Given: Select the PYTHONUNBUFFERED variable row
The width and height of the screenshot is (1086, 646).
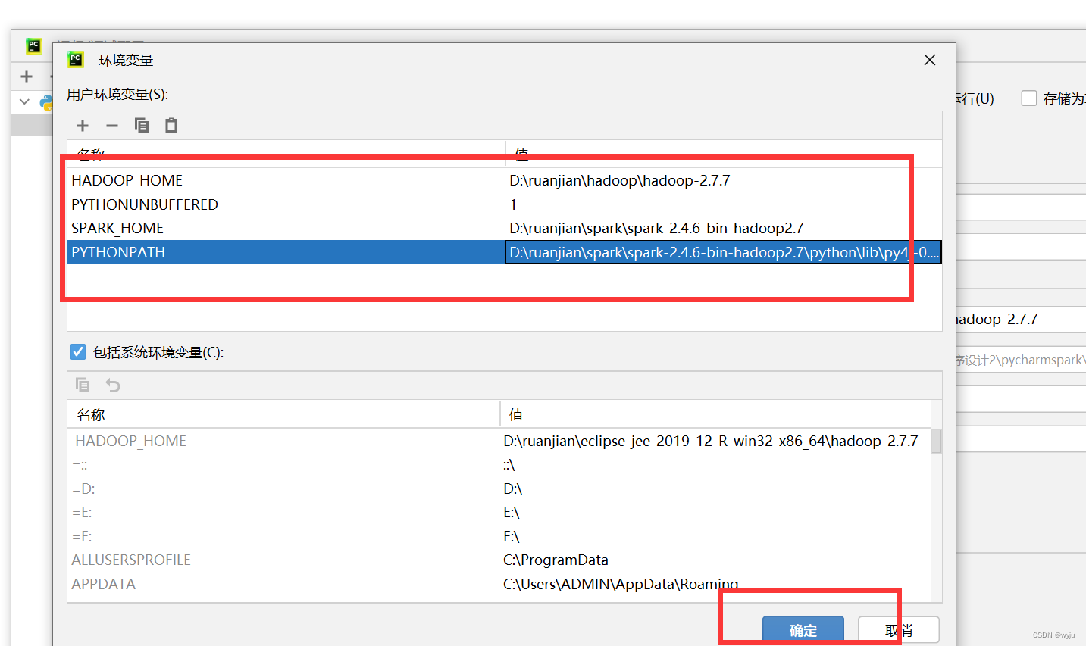Looking at the screenshot, I should click(504, 204).
